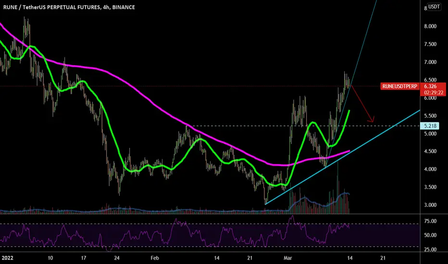The width and height of the screenshot is (448, 264).
Task: Click the RSI 25.00 axis label
Action: pyautogui.click(x=430, y=250)
